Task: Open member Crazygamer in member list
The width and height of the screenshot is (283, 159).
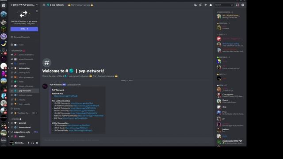Action: click(x=230, y=95)
